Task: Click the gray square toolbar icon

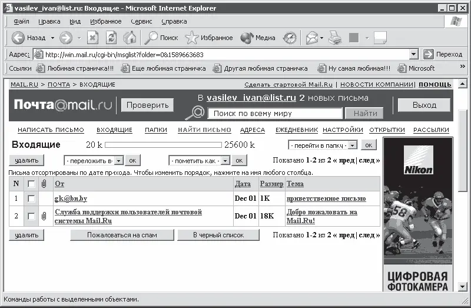Action: point(354,38)
